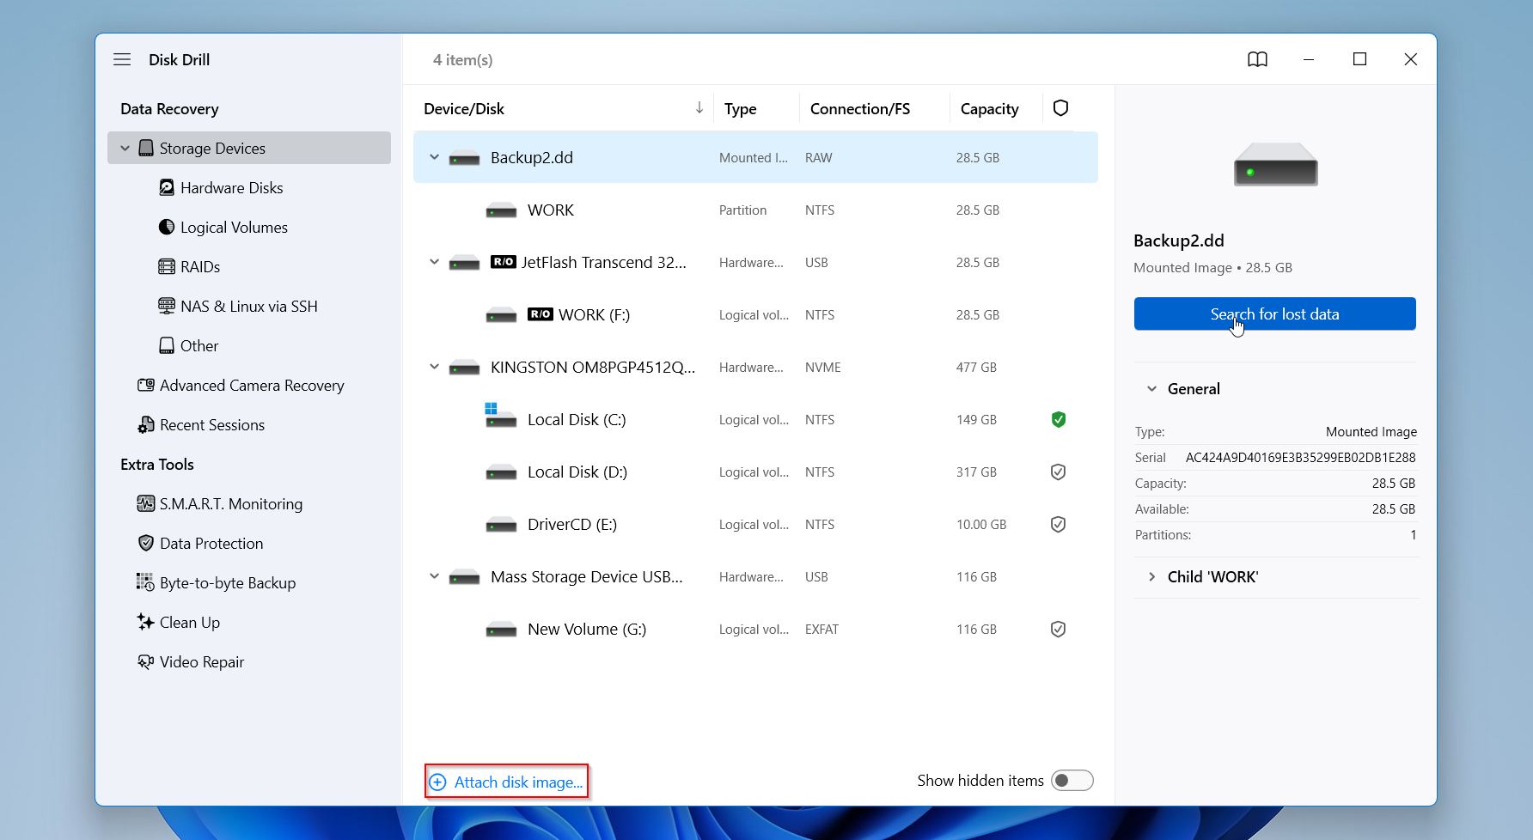The width and height of the screenshot is (1533, 840).
Task: Collapse the Storage Devices tree node
Action: click(x=125, y=148)
